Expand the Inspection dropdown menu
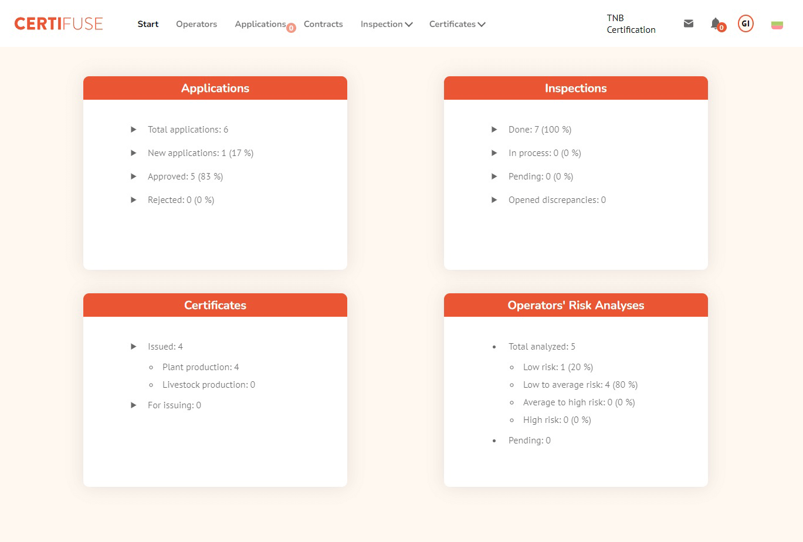Viewport: 803px width, 542px height. pos(387,24)
